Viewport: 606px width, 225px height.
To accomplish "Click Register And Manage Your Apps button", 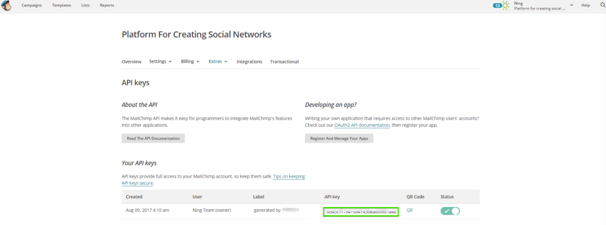I will (x=339, y=138).
